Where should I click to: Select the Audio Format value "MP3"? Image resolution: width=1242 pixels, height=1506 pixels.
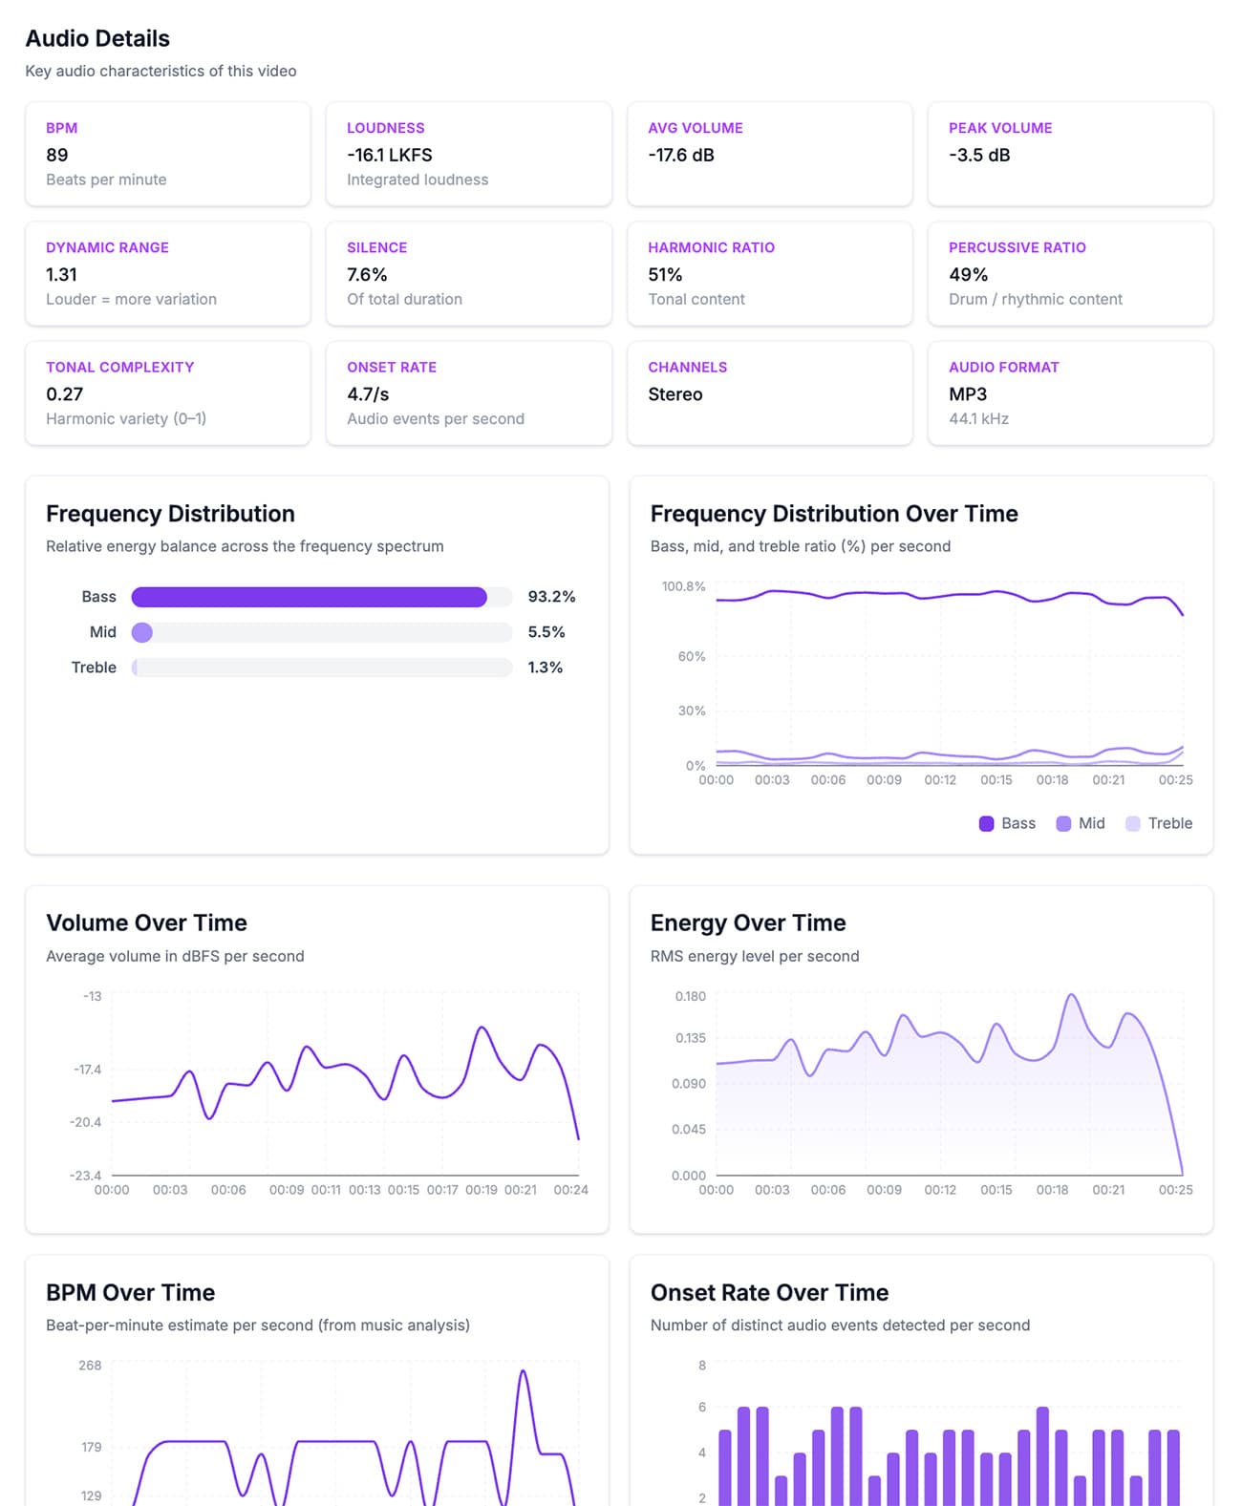point(968,393)
